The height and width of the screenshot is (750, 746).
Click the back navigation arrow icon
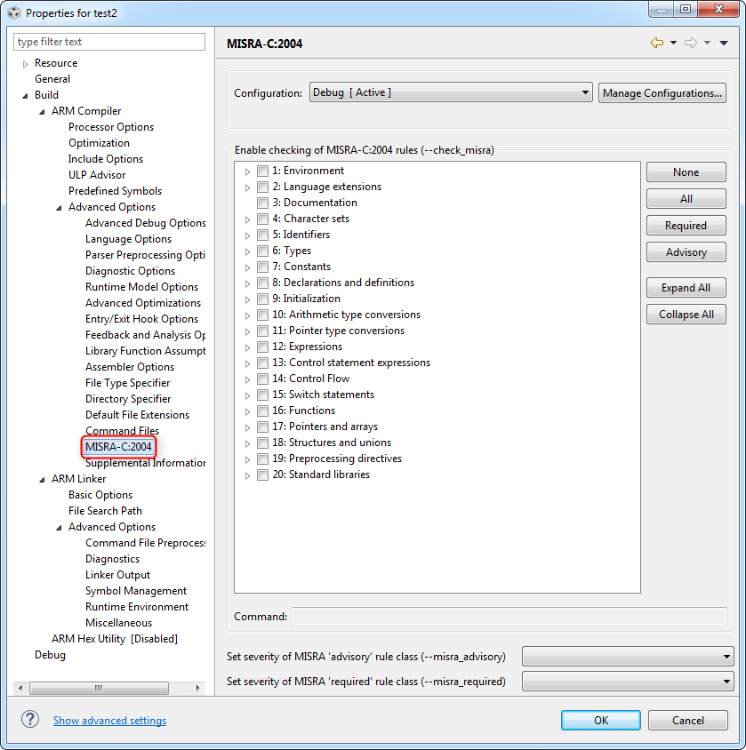656,43
